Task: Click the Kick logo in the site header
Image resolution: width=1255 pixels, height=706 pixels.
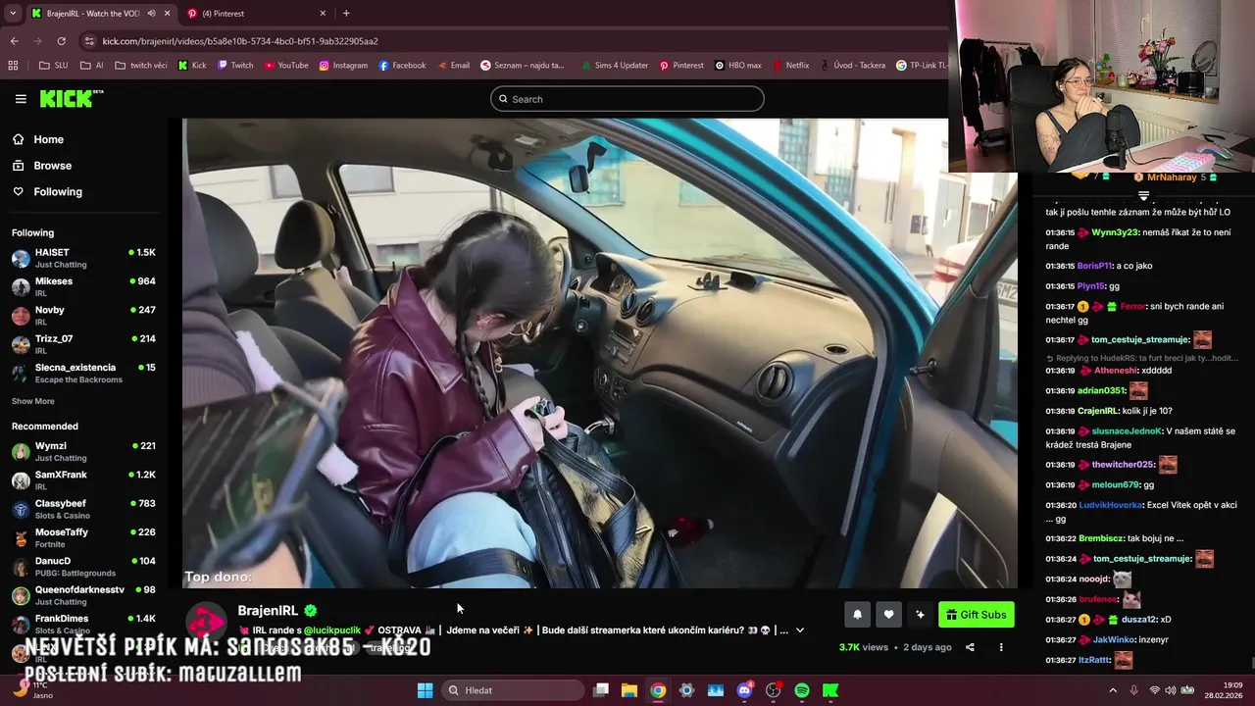Action: coord(71,98)
